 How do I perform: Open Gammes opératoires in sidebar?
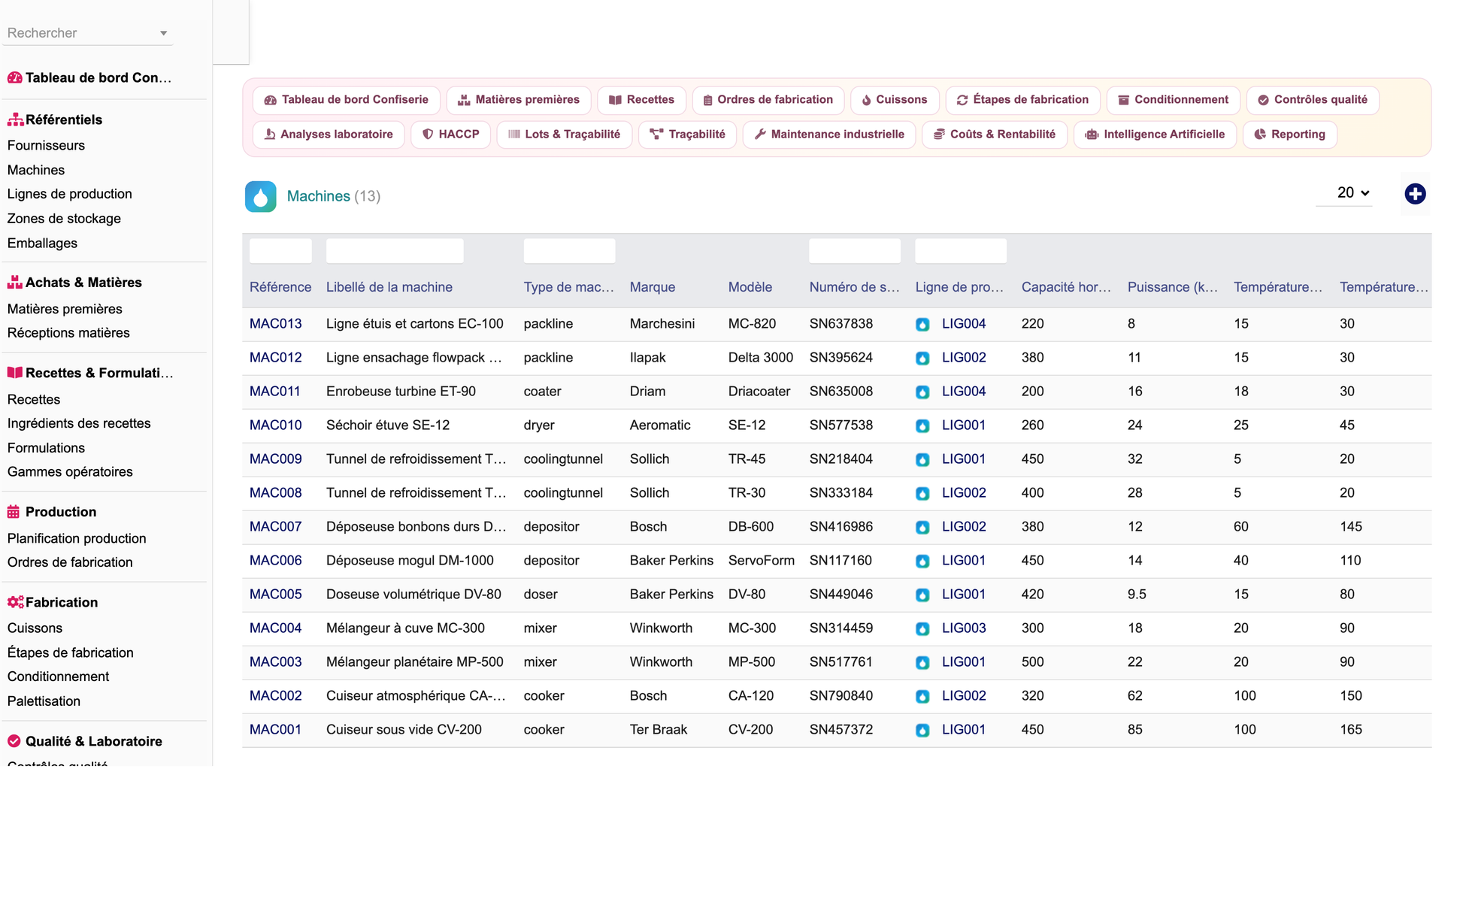tap(70, 472)
